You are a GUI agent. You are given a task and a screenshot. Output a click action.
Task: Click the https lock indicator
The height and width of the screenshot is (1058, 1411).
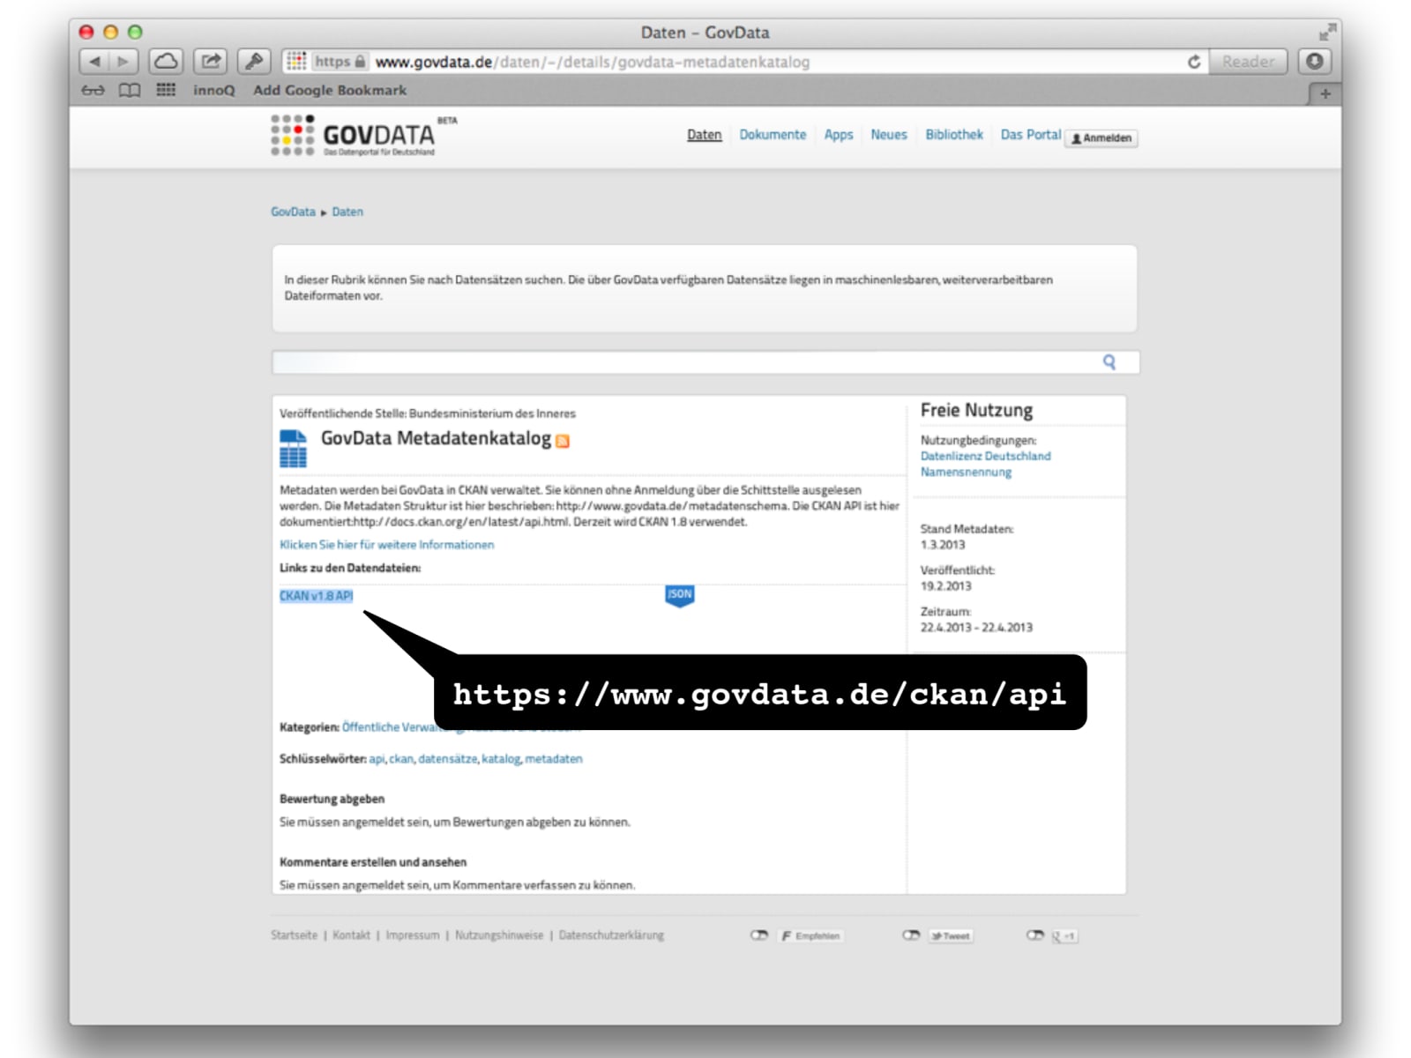[x=340, y=62]
